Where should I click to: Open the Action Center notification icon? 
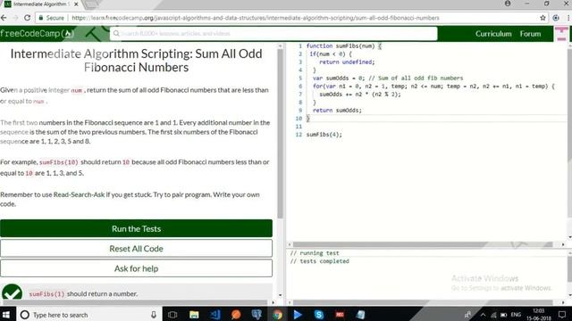[562, 315]
